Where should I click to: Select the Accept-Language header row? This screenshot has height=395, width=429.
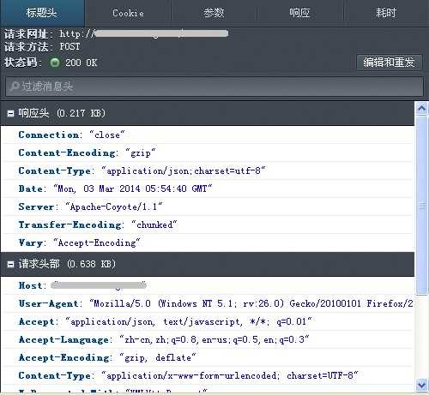click(208, 339)
